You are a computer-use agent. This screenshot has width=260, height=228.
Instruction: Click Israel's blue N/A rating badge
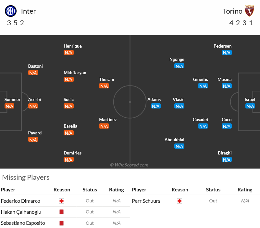tap(250, 106)
